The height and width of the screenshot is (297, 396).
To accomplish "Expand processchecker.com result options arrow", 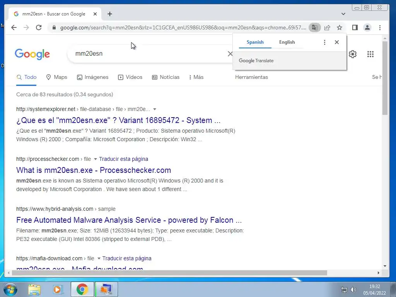I will tap(96, 159).
